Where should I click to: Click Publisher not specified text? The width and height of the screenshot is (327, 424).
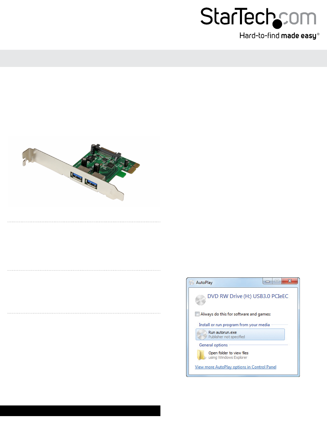click(227, 337)
